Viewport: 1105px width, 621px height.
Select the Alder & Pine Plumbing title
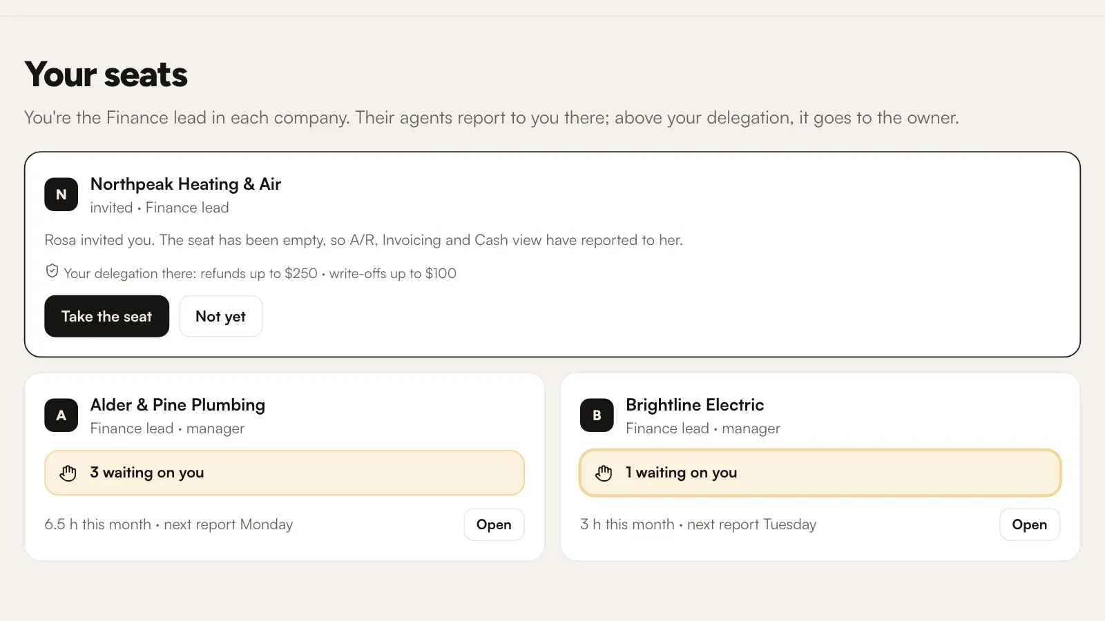coord(177,405)
